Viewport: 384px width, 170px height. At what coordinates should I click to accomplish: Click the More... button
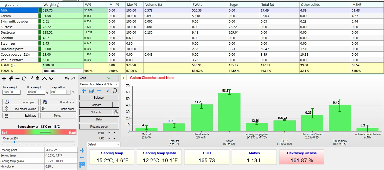[58, 116]
